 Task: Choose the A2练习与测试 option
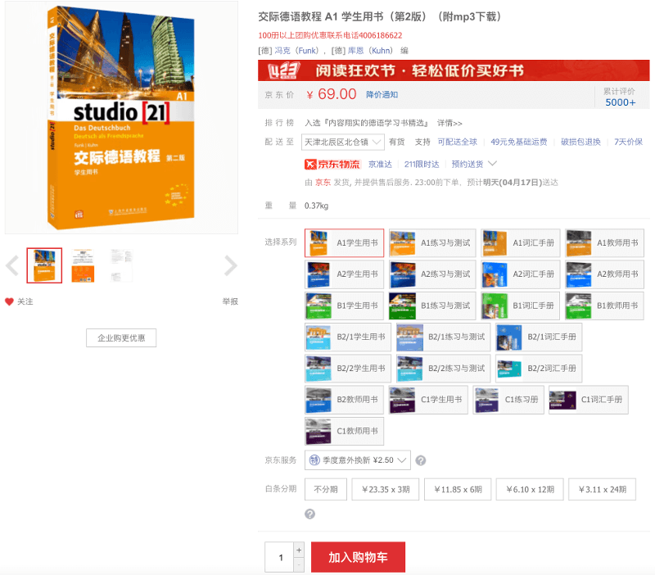click(x=432, y=274)
